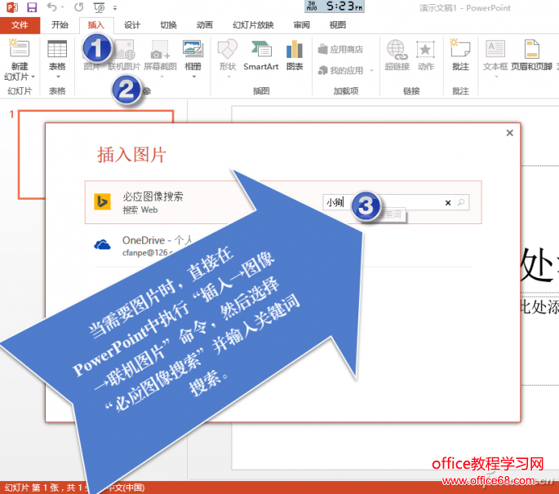Clear the search text with X button

pos(447,203)
